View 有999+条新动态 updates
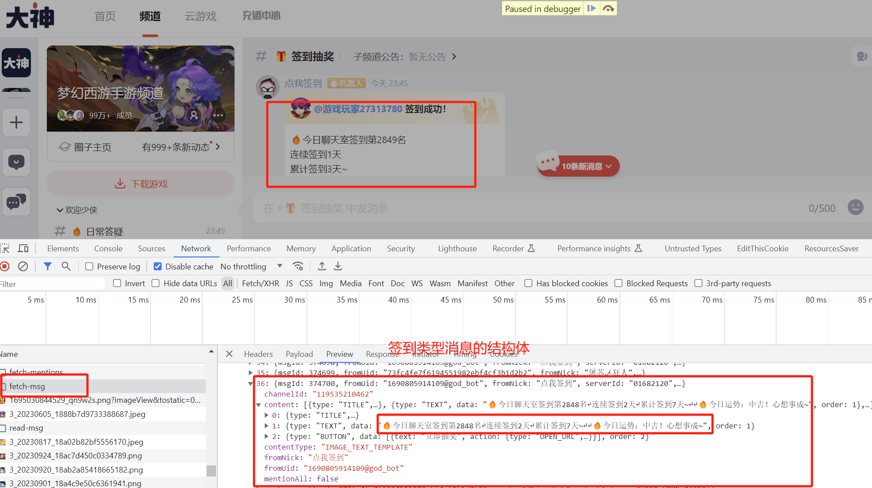This screenshot has width=872, height=488. [181, 147]
